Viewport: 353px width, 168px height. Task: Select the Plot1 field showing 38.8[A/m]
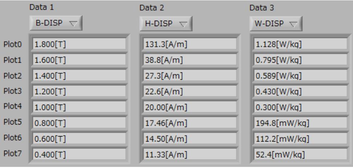click(x=190, y=57)
